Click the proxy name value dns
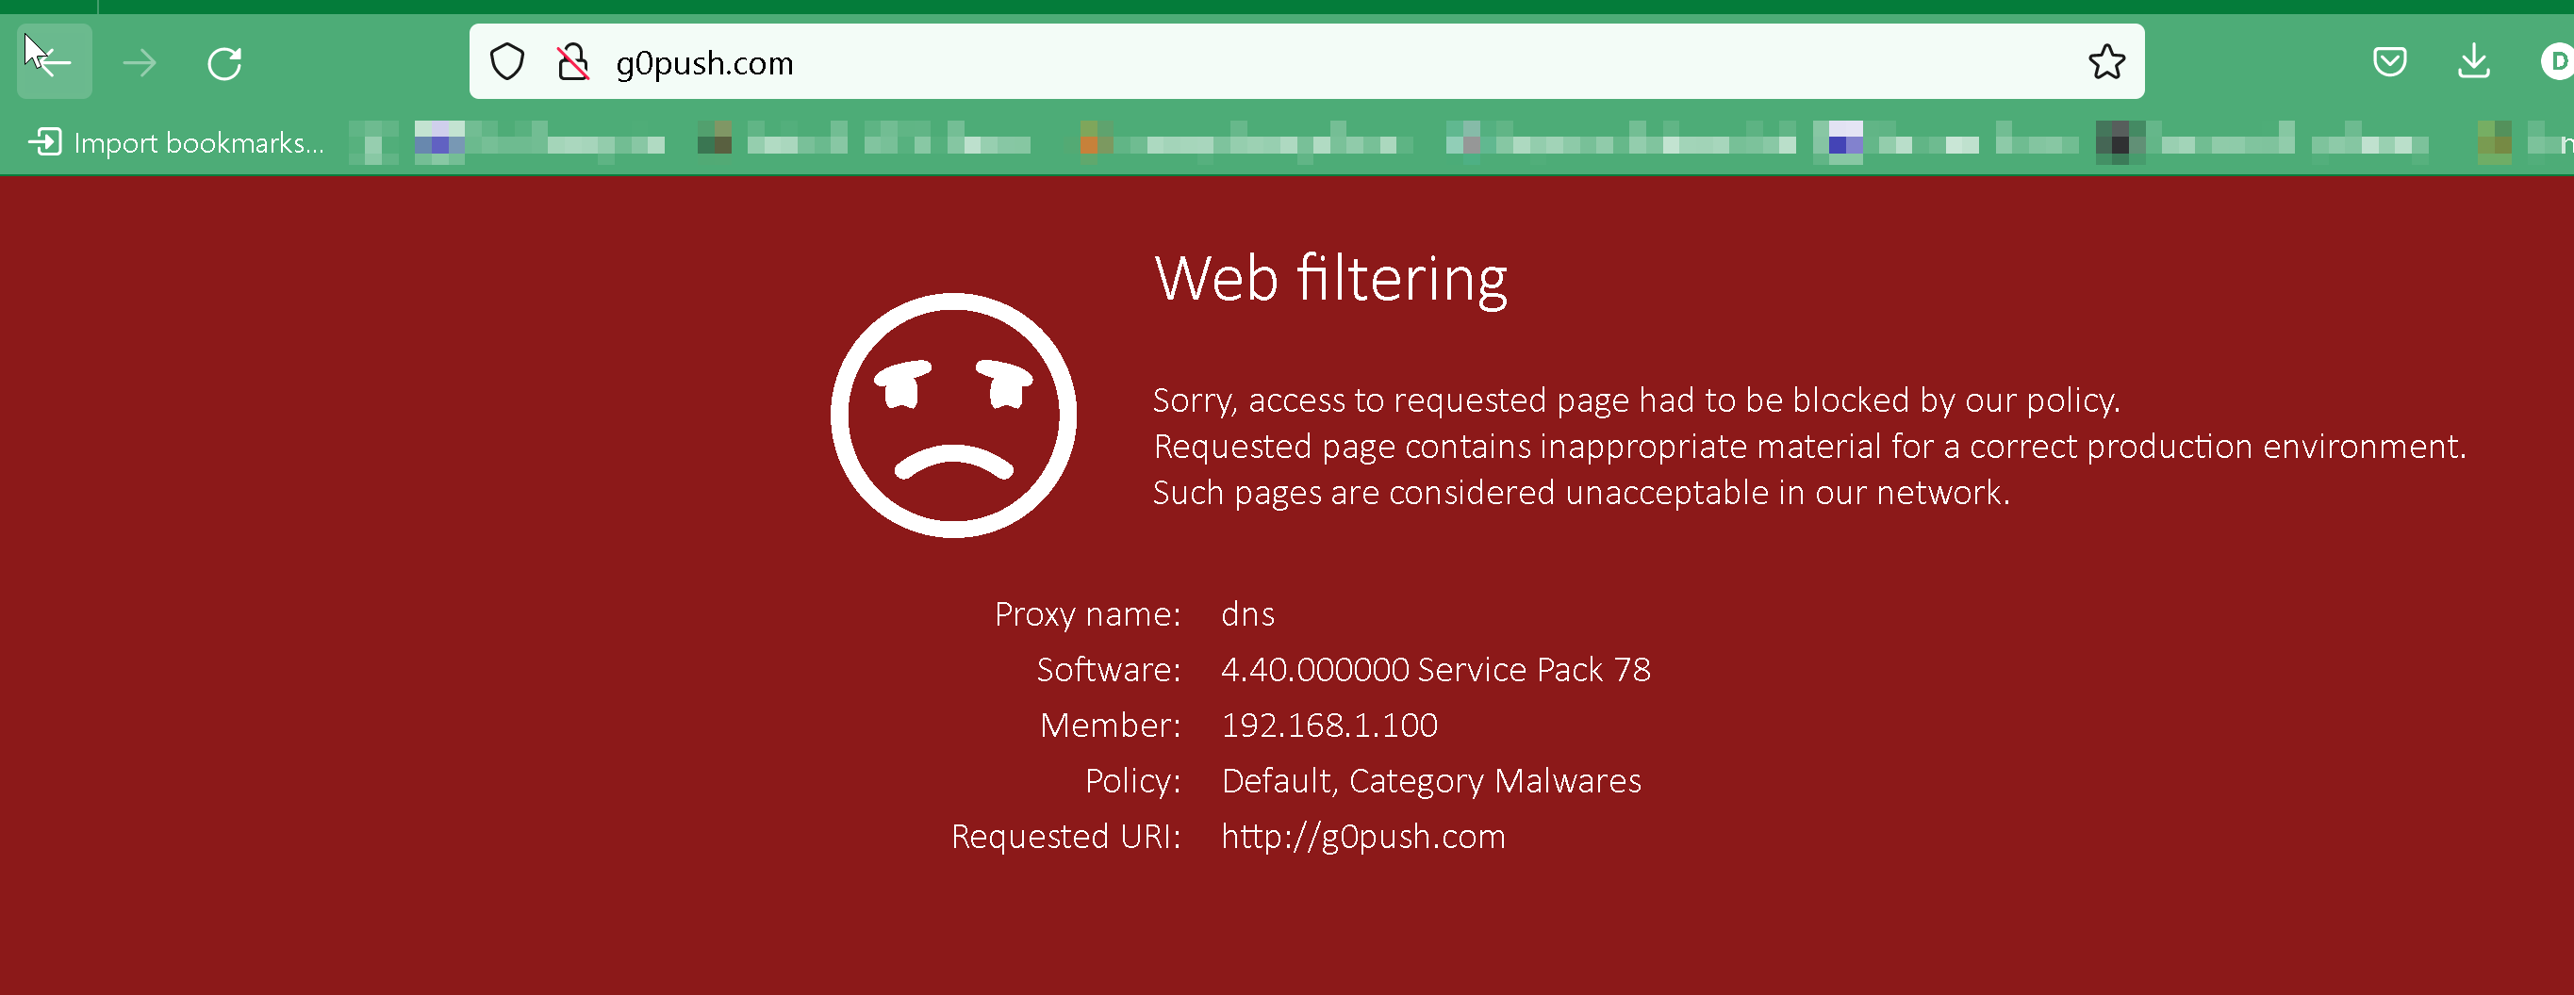2574x995 pixels. click(x=1247, y=613)
